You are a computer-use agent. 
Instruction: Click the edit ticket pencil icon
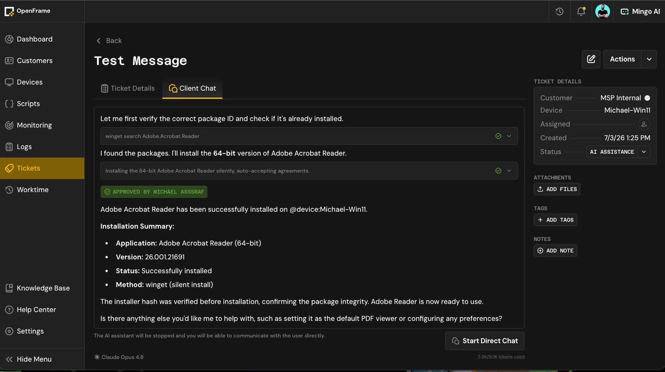(591, 59)
